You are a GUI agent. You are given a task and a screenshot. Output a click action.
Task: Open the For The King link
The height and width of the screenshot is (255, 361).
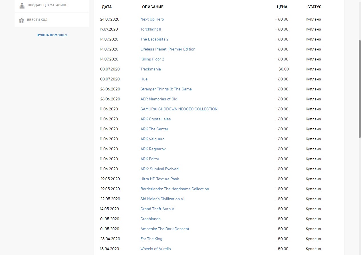[x=151, y=239]
